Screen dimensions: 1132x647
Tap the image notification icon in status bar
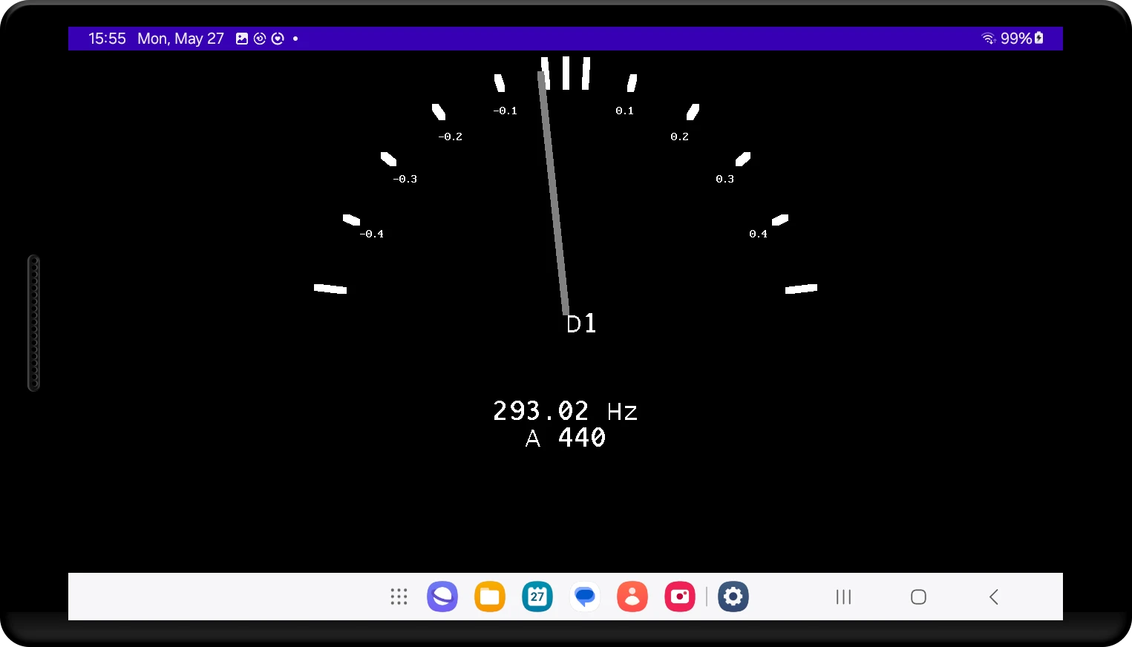(x=242, y=39)
